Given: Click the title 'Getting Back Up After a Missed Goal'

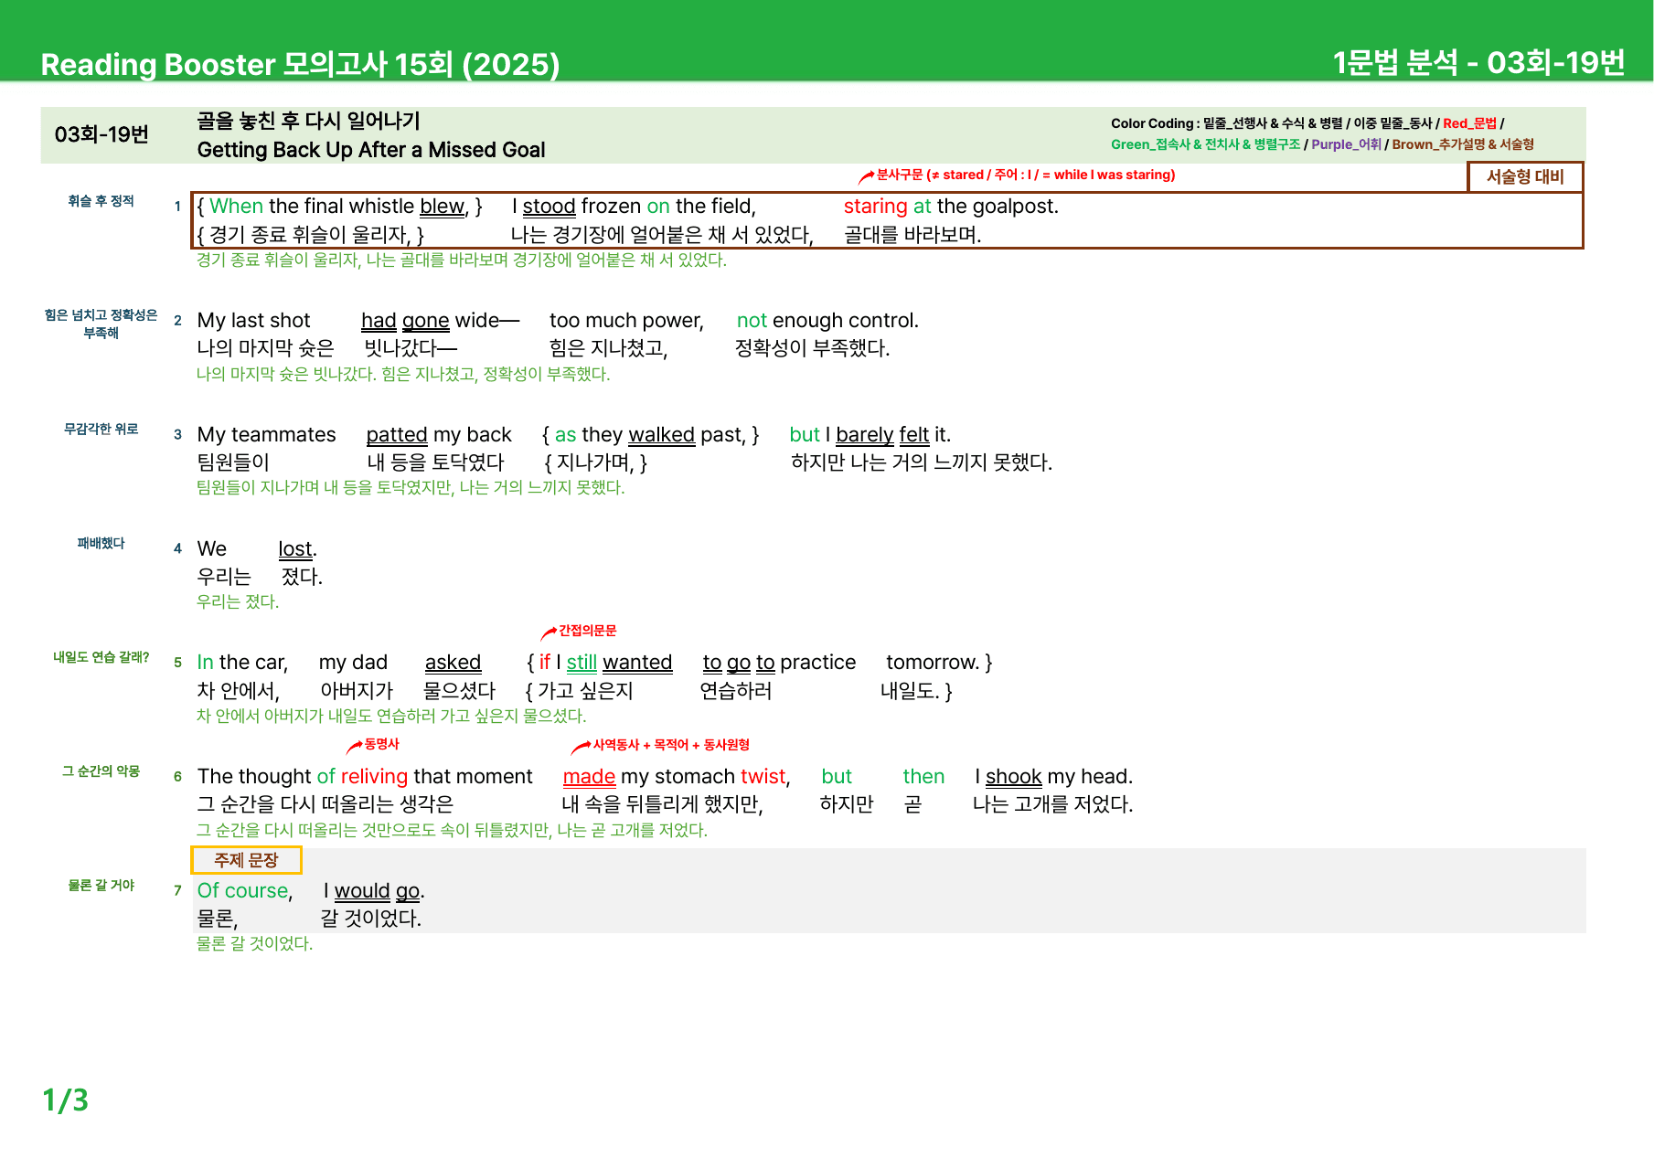Looking at the screenshot, I should [370, 150].
